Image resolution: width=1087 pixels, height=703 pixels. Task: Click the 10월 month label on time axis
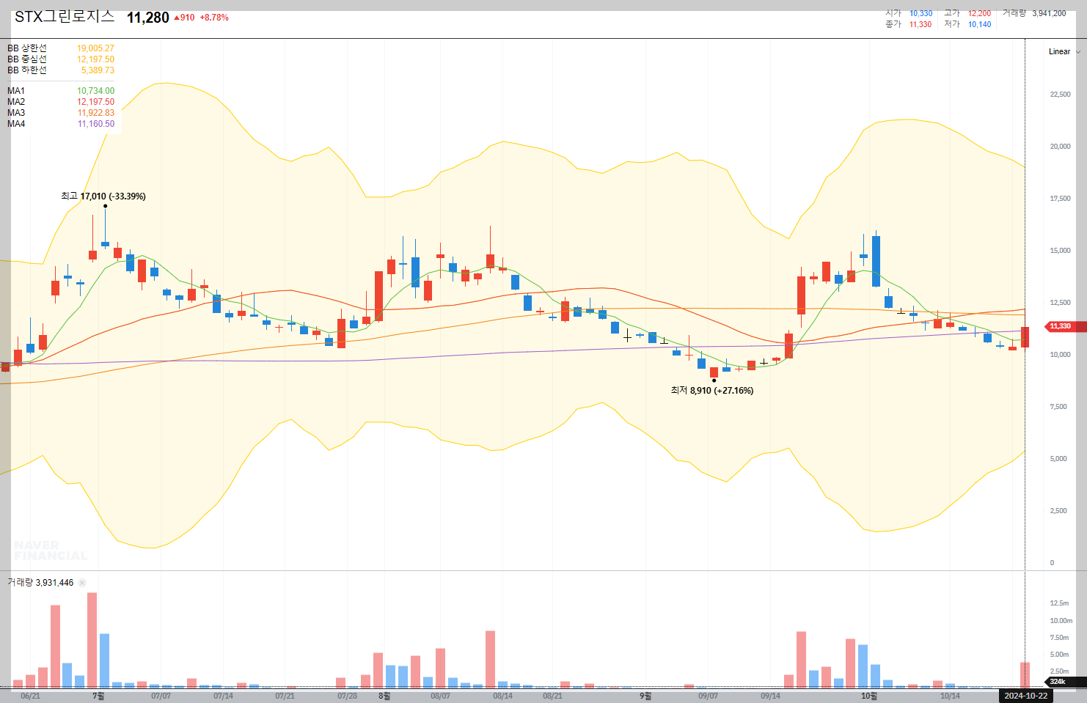(868, 696)
